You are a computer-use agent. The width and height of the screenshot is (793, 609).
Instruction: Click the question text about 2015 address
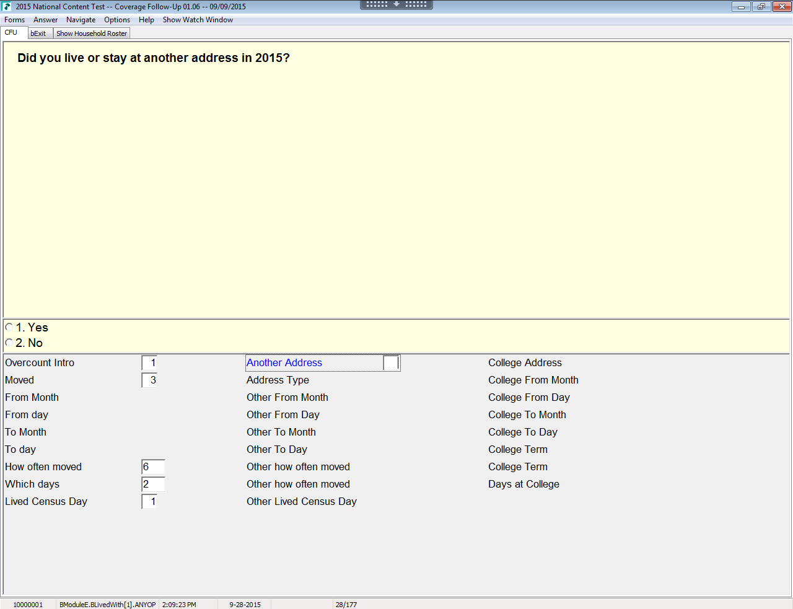(154, 58)
